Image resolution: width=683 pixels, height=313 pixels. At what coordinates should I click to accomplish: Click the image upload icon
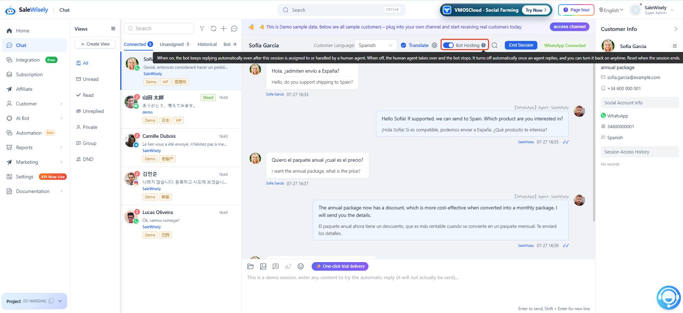click(x=263, y=266)
